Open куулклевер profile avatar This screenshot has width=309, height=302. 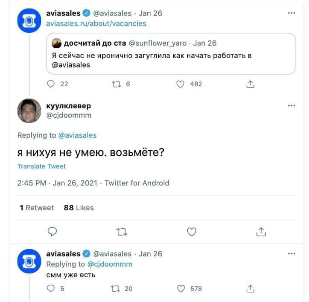coord(29,110)
